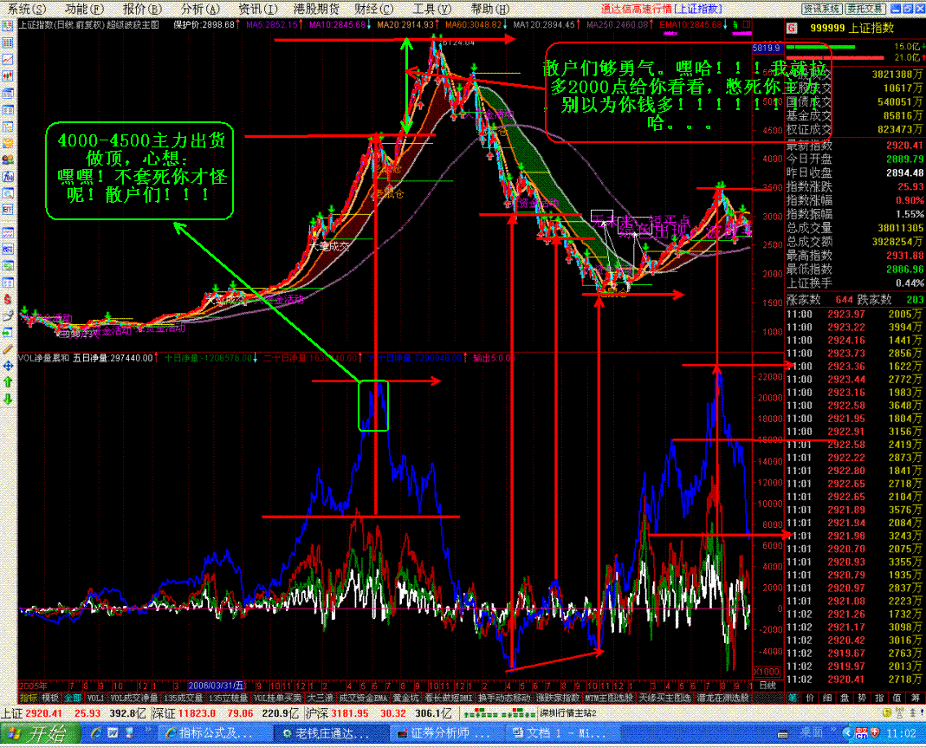Click the green up arrow icon
The image size is (926, 748).
pyautogui.click(x=8, y=382)
